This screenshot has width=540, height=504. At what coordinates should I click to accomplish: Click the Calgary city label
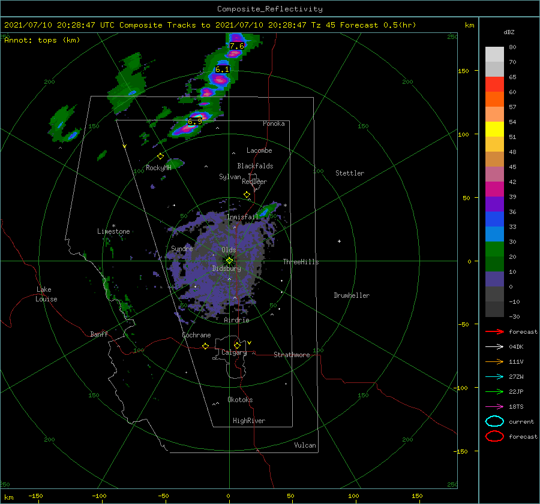coord(234,352)
